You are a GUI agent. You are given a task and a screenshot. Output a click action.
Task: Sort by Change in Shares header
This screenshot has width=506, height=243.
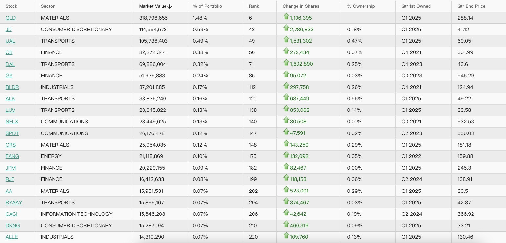click(x=301, y=6)
